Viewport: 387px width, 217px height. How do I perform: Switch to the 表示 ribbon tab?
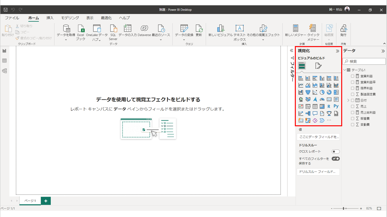90,18
